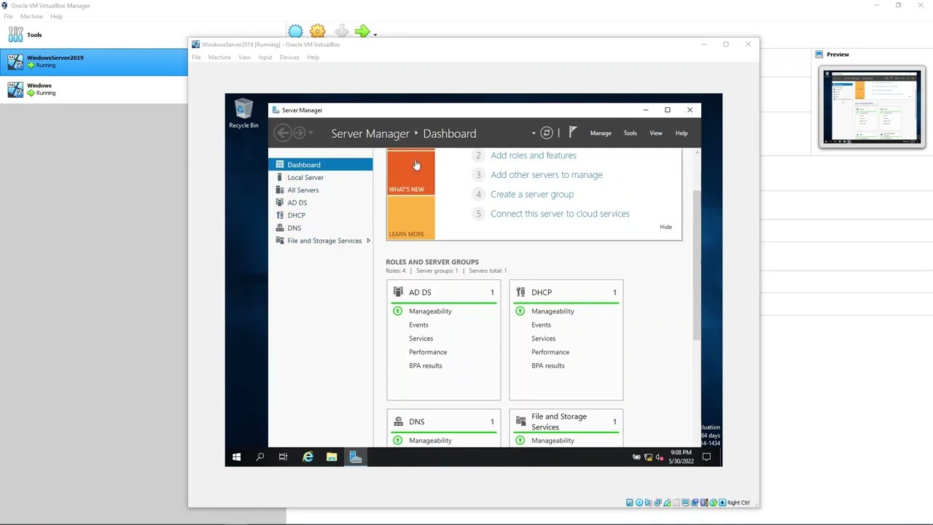This screenshot has height=525, width=933.
Task: Select DHCP in the sidebar
Action: pos(321,215)
